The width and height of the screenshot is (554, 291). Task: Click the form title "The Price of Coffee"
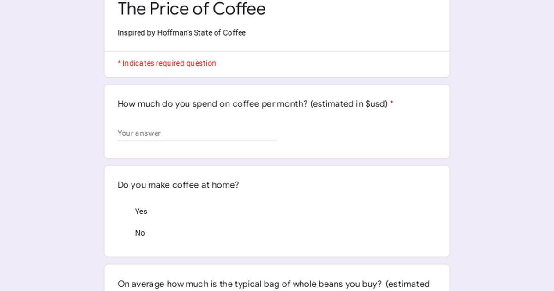[x=192, y=9]
